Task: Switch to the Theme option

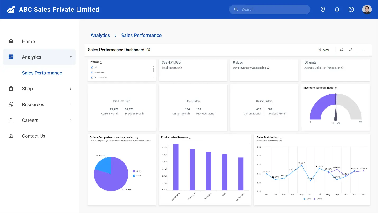Action: 324,50
